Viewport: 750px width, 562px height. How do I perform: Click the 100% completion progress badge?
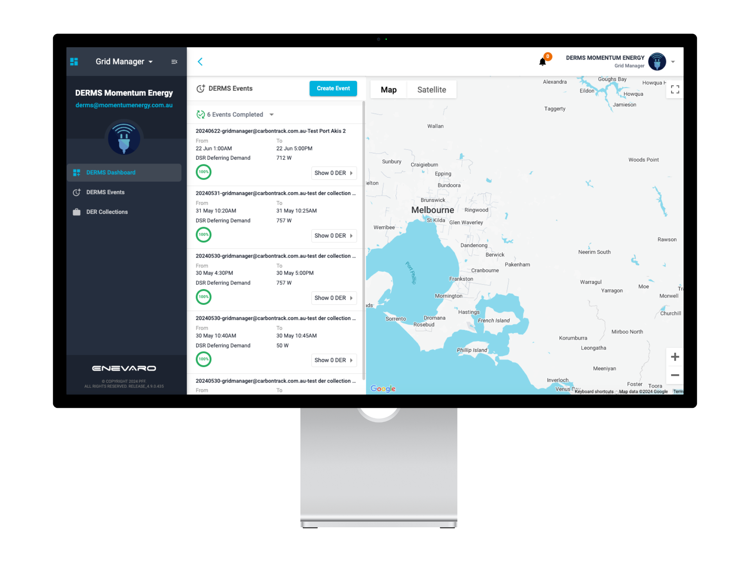pos(204,172)
